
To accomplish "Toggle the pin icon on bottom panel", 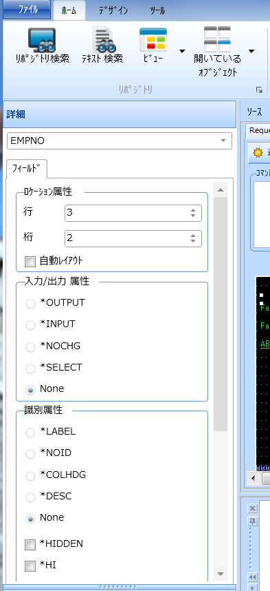I will [x=253, y=522].
